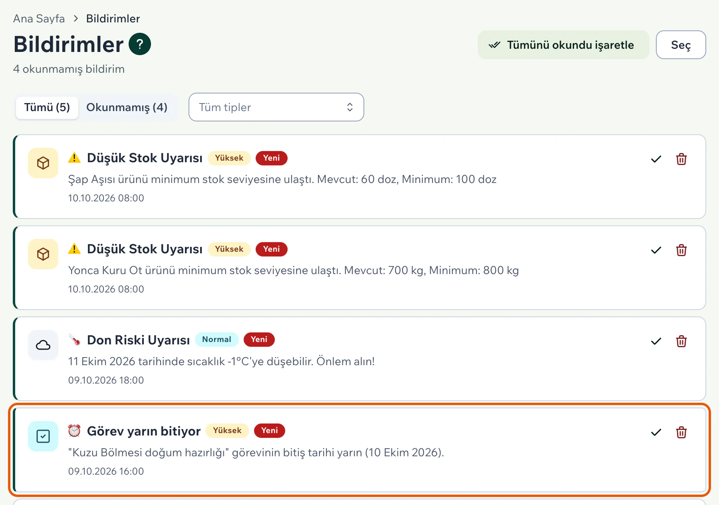
Task: Click the box icon of first stock alert
Action: pos(43,163)
